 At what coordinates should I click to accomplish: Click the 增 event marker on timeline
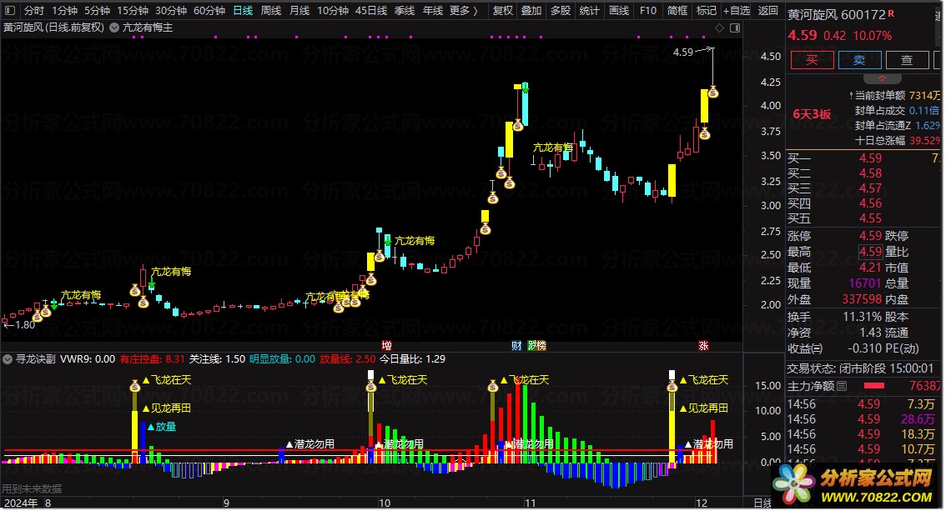coord(387,345)
